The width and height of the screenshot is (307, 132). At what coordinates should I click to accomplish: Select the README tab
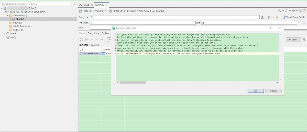pos(100,5)
